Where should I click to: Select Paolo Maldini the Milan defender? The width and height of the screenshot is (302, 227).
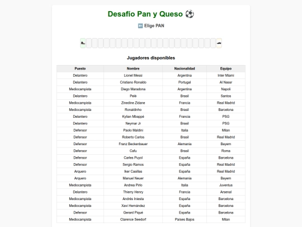click(151, 130)
